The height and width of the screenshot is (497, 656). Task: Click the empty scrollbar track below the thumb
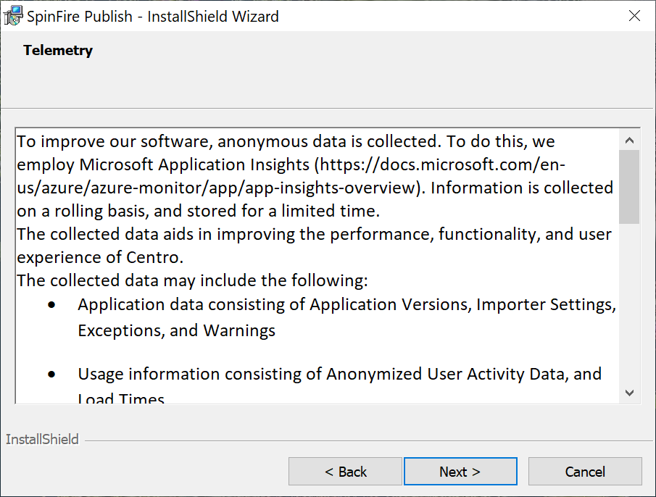tap(629, 304)
